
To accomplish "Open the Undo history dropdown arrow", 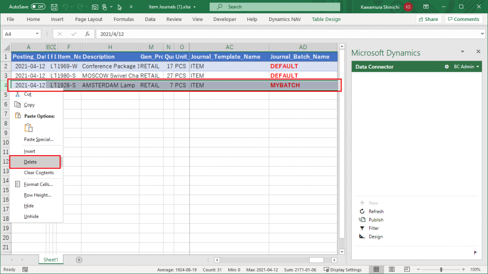I will click(71, 7).
